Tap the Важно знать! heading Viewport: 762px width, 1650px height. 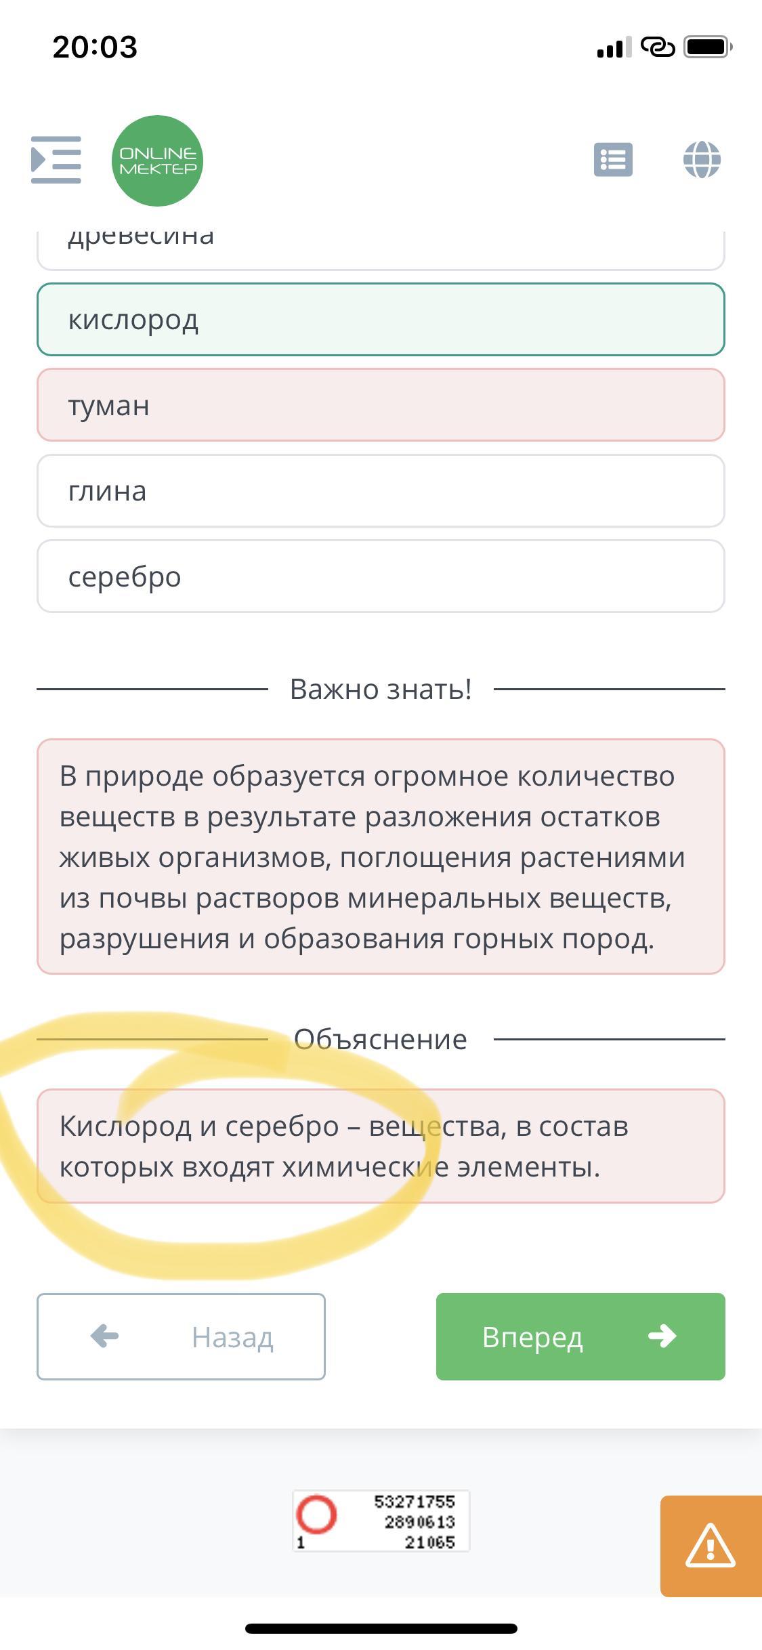[381, 690]
